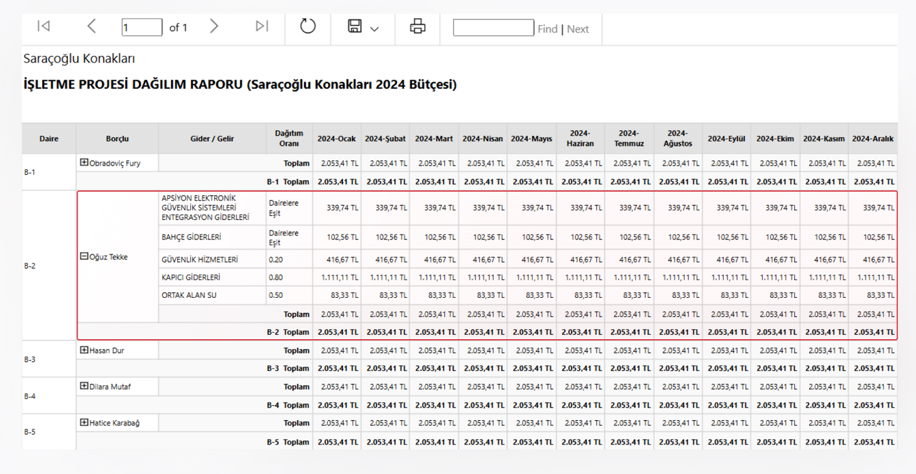This screenshot has width=916, height=474.
Task: Click the 2024-Ocak column header
Action: pyautogui.click(x=337, y=139)
